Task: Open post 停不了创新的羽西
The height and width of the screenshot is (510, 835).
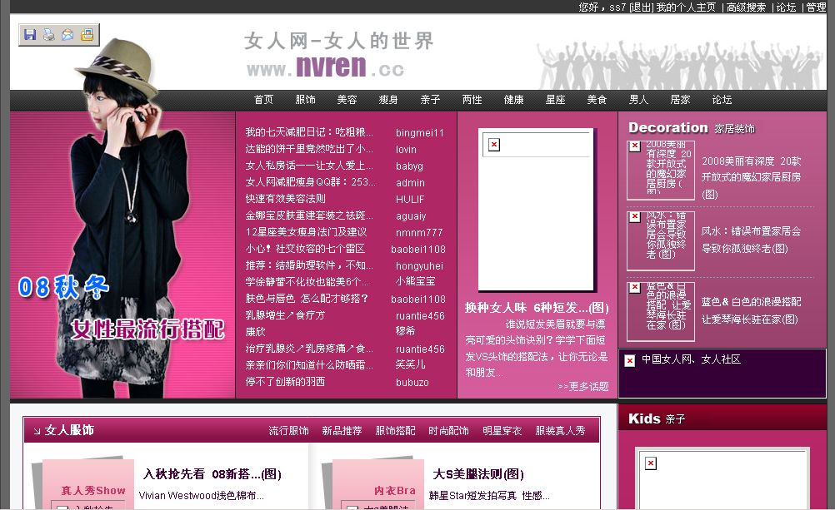Action: tap(285, 381)
